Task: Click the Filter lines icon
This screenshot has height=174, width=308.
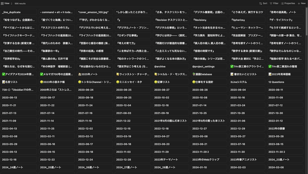Action: (x=271, y=4)
